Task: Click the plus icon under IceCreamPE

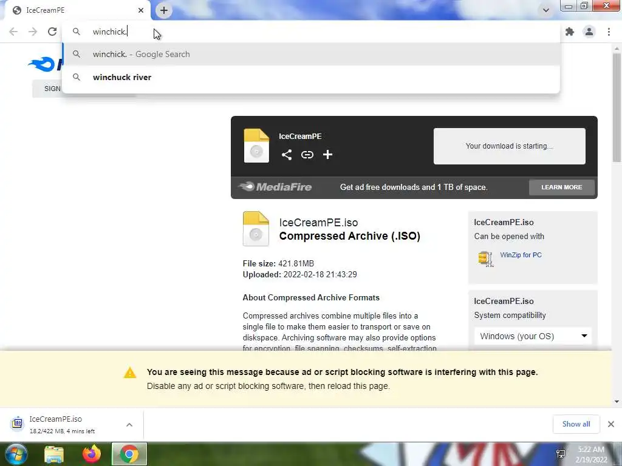Action: [x=327, y=155]
